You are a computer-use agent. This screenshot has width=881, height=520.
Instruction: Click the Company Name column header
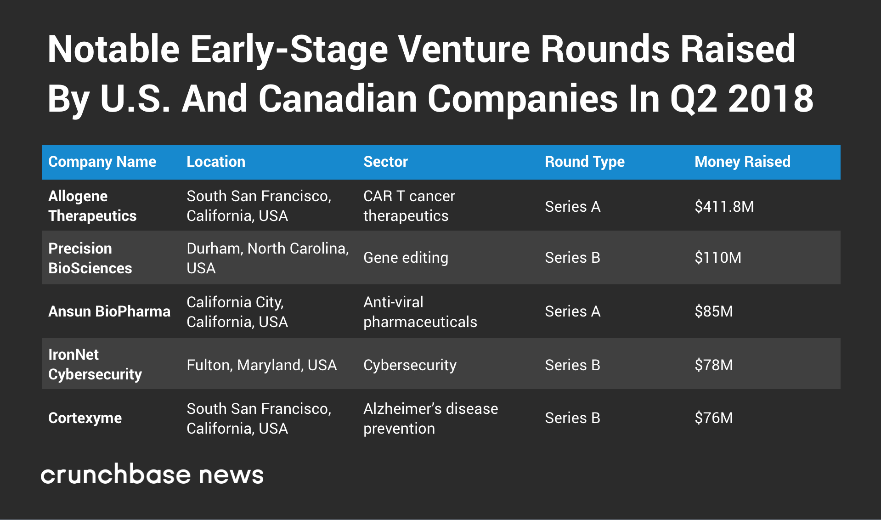[102, 162]
